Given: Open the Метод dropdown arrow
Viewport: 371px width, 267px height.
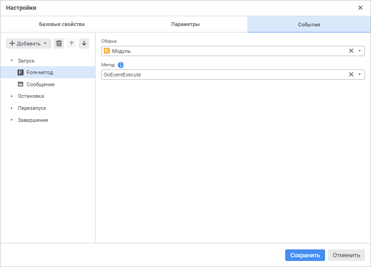Looking at the screenshot, I should click(359, 74).
